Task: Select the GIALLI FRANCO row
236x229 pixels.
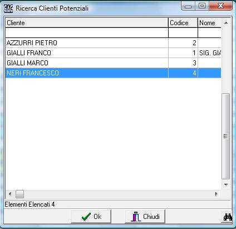Action: (113, 53)
